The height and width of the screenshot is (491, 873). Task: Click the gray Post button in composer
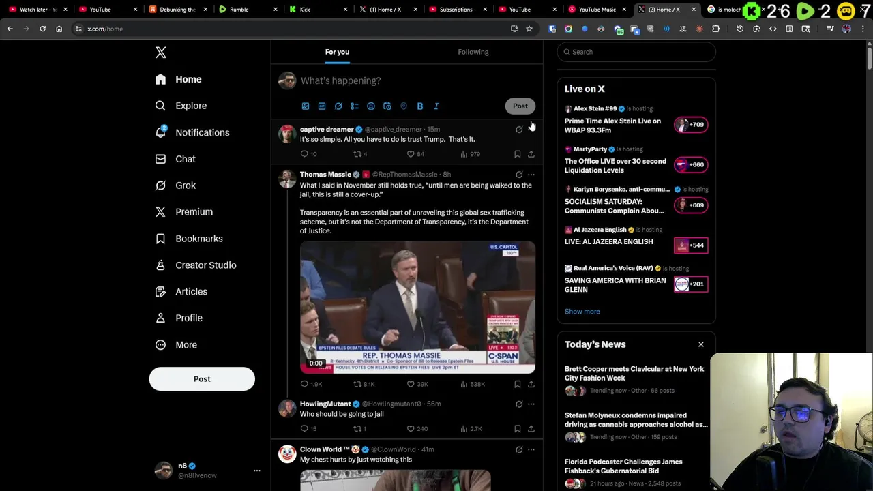click(x=520, y=106)
